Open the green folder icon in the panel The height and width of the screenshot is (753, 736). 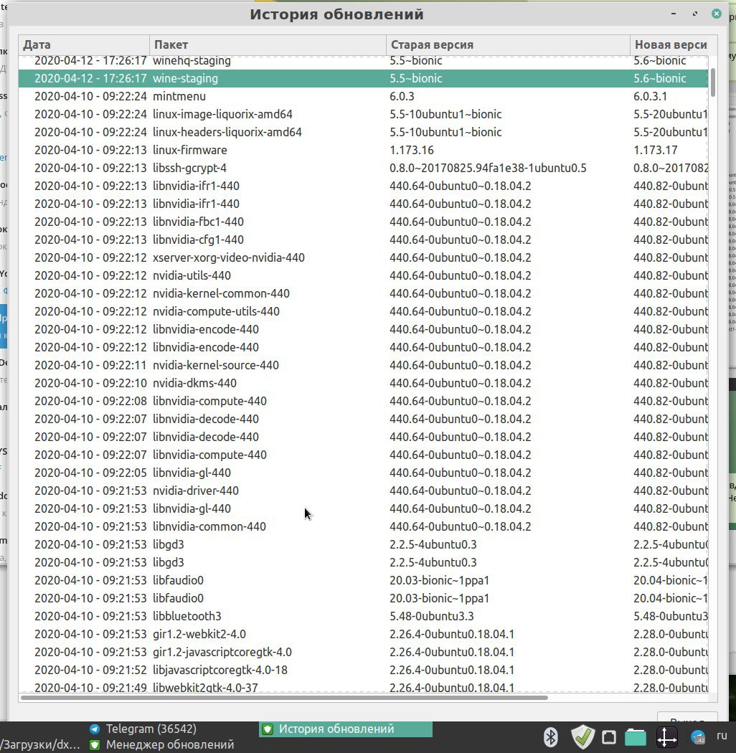tap(636, 737)
